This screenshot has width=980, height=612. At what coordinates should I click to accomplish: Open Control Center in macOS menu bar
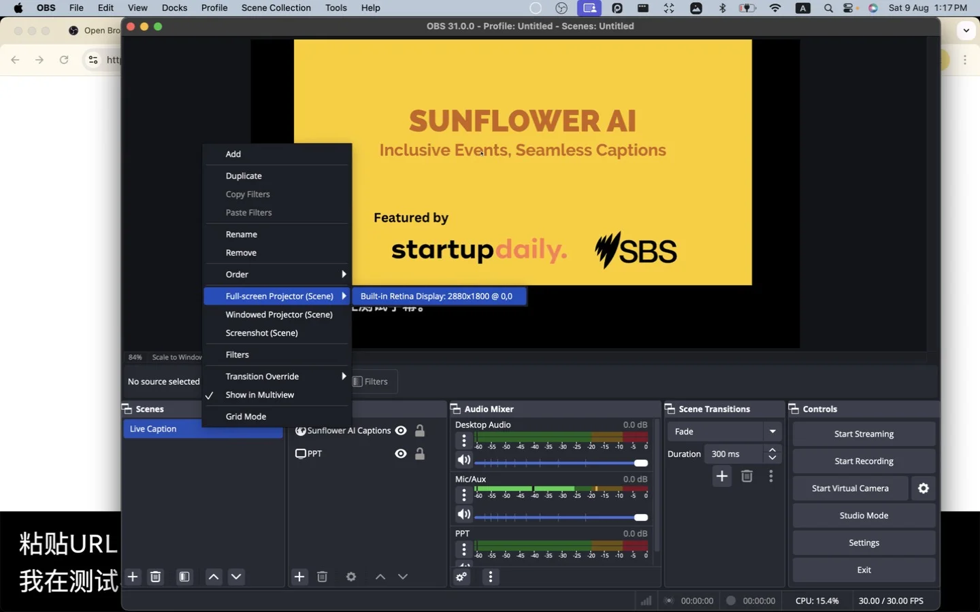coord(849,8)
